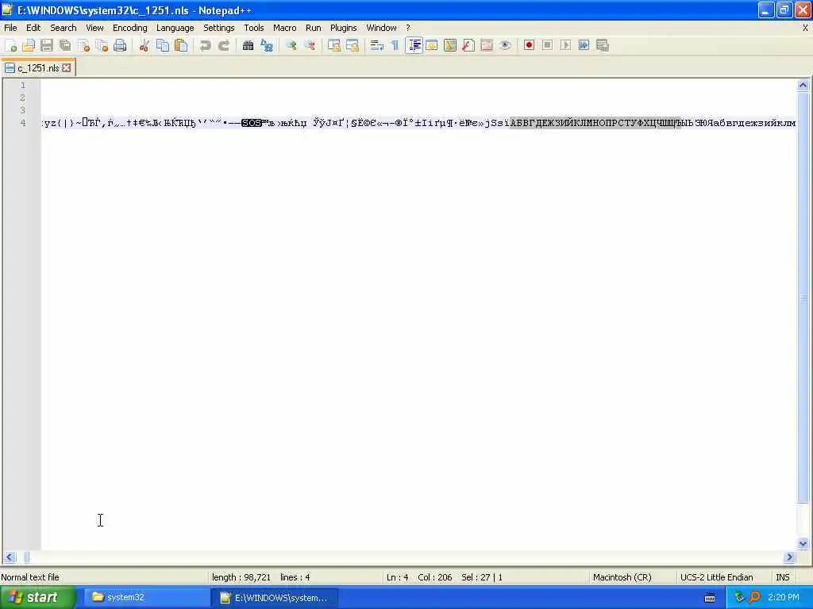The width and height of the screenshot is (813, 609).
Task: Click the Close All toolbar icon
Action: pos(102,45)
